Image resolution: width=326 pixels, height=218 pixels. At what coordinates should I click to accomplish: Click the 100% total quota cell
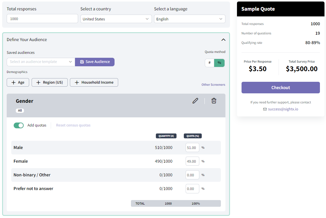[x=196, y=204]
